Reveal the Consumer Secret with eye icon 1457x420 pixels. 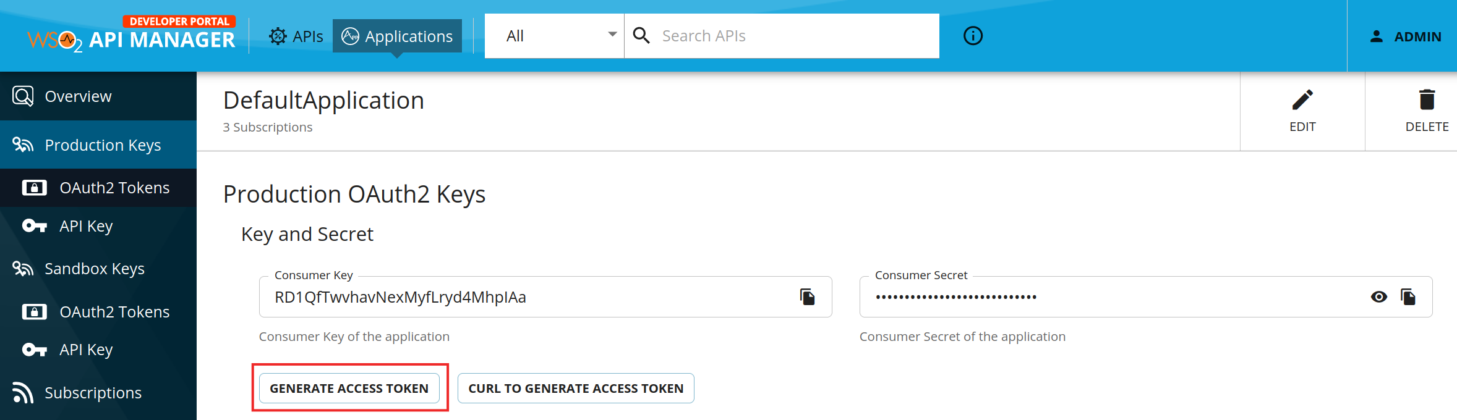pos(1378,297)
